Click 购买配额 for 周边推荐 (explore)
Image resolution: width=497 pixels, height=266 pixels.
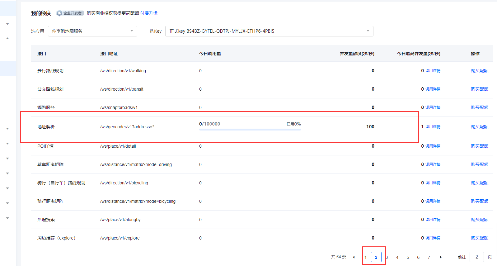(479, 238)
